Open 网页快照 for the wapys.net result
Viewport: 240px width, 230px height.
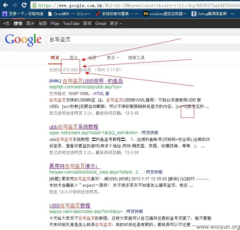134,211
